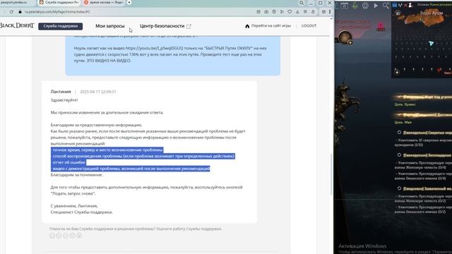Click the highlighted line starting 'точное время, сервер'
The width and height of the screenshot is (452, 254).
click(x=107, y=150)
